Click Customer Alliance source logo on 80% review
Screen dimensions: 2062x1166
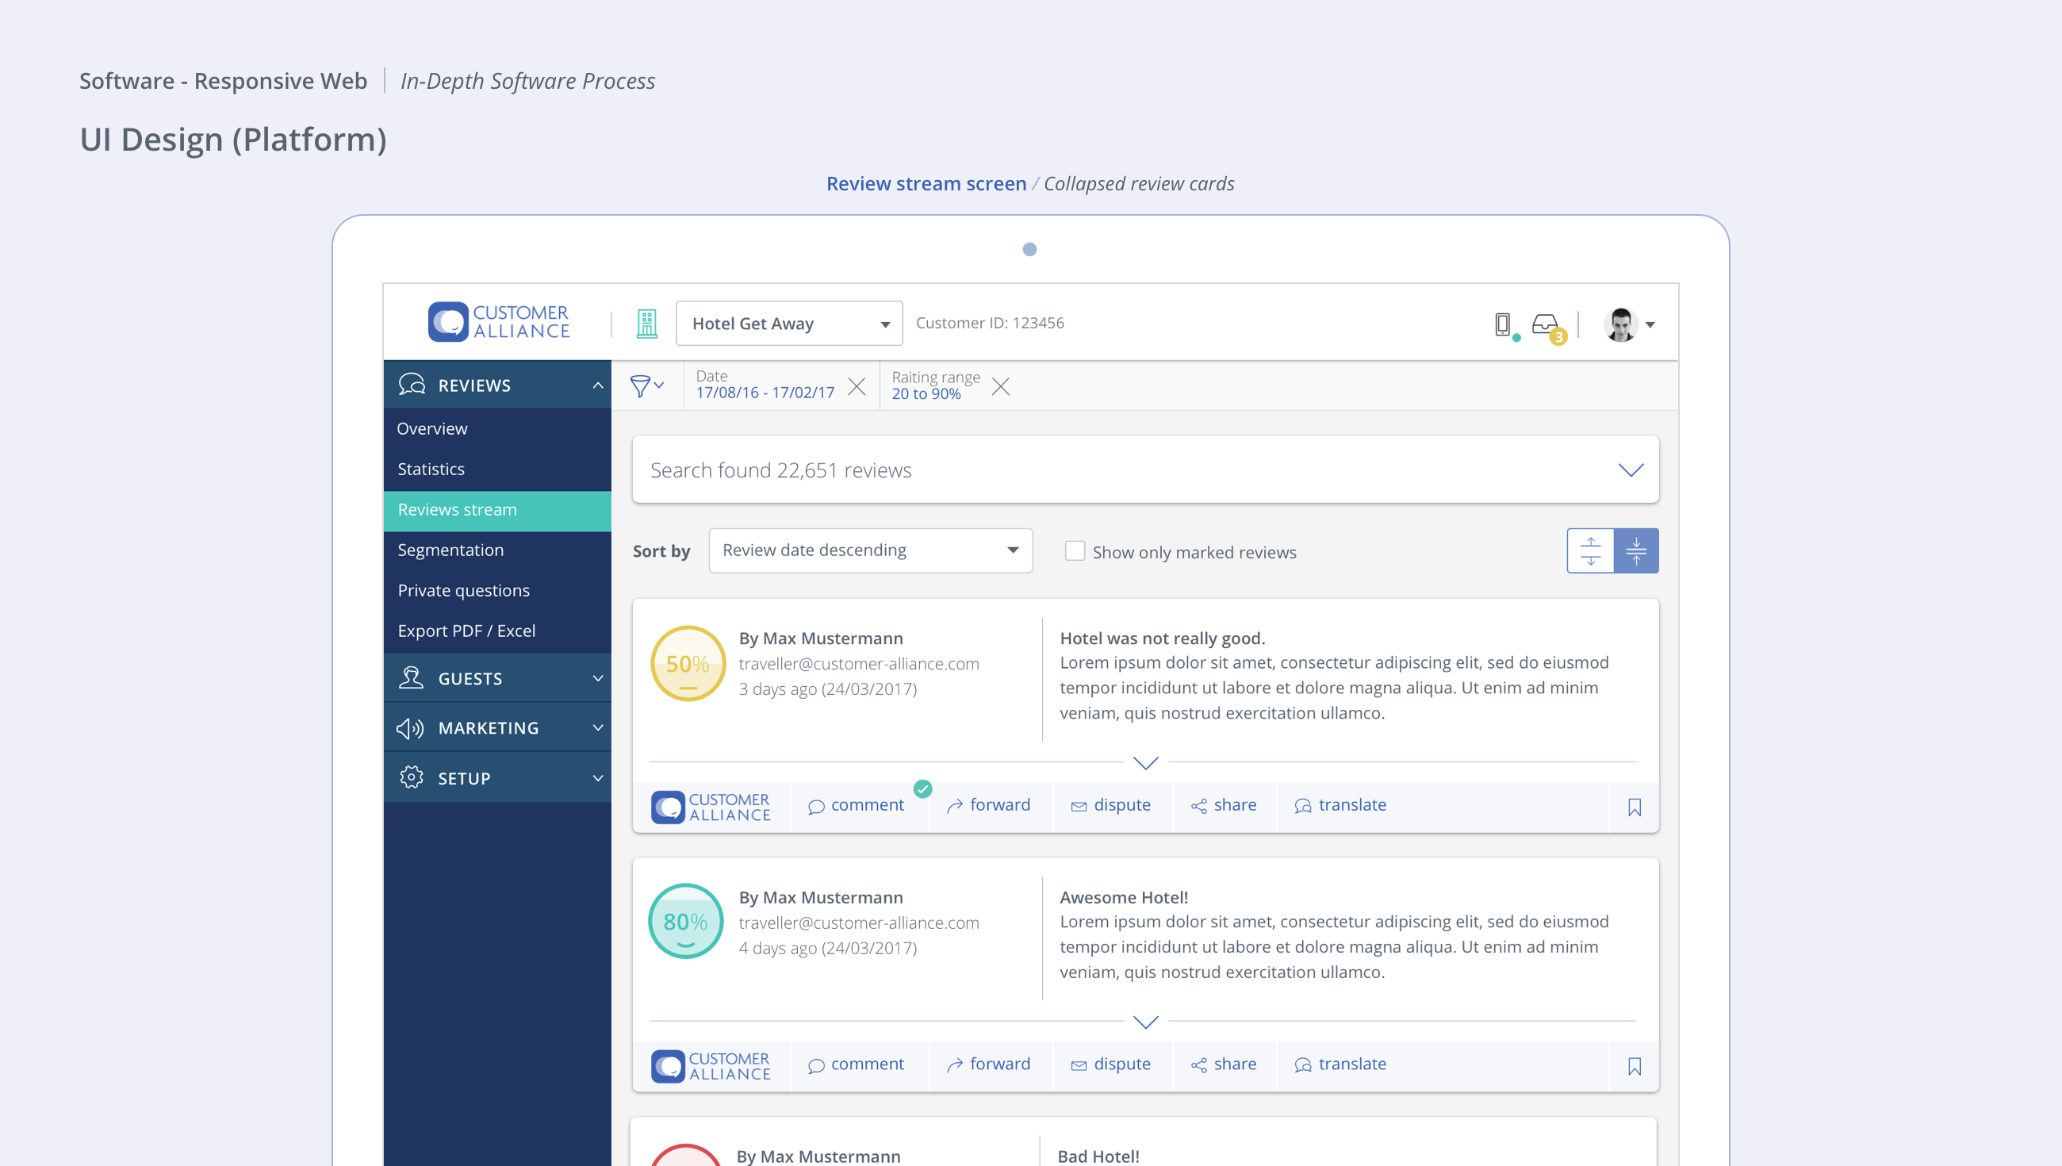[711, 1066]
